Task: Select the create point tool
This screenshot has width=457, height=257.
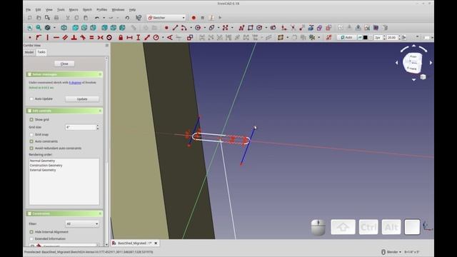Action: tap(166, 28)
